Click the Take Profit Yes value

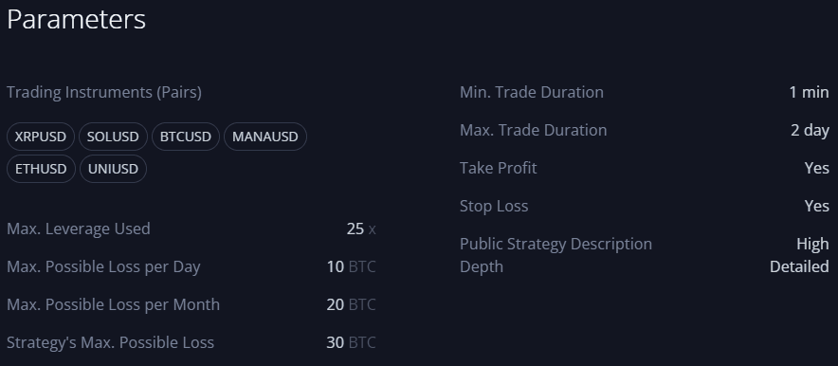click(x=816, y=169)
